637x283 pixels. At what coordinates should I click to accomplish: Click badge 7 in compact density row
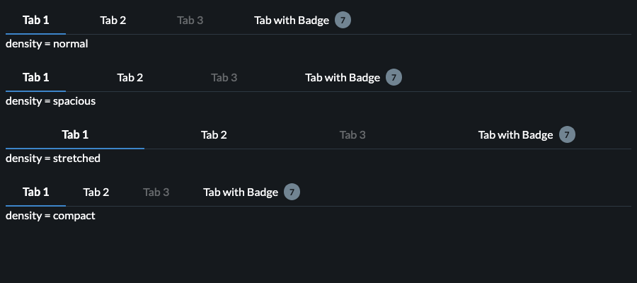292,192
